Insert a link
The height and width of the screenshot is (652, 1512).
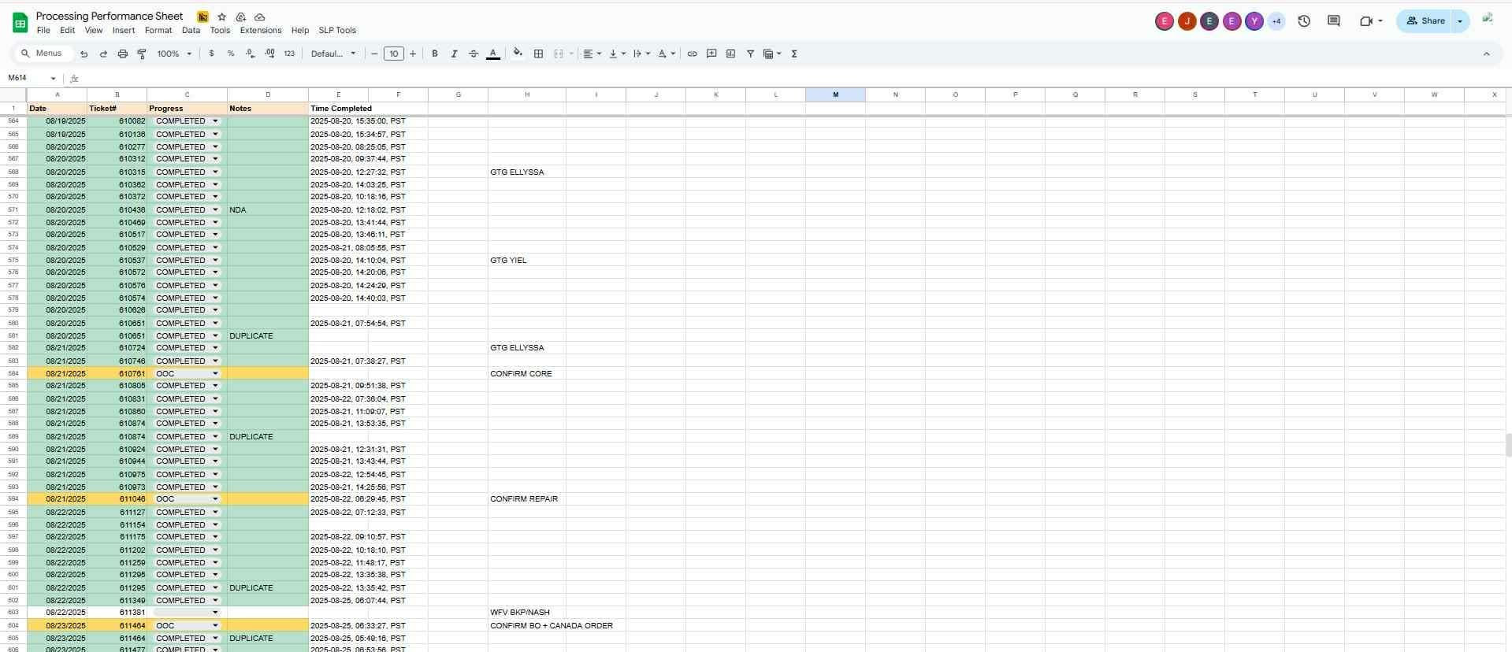click(692, 54)
